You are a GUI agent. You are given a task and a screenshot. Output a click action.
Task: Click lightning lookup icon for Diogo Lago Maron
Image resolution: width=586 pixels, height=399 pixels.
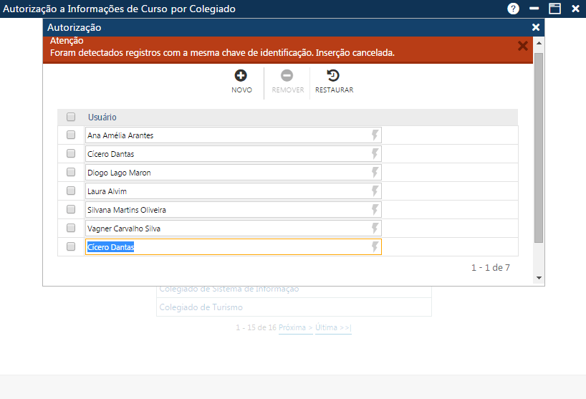374,173
